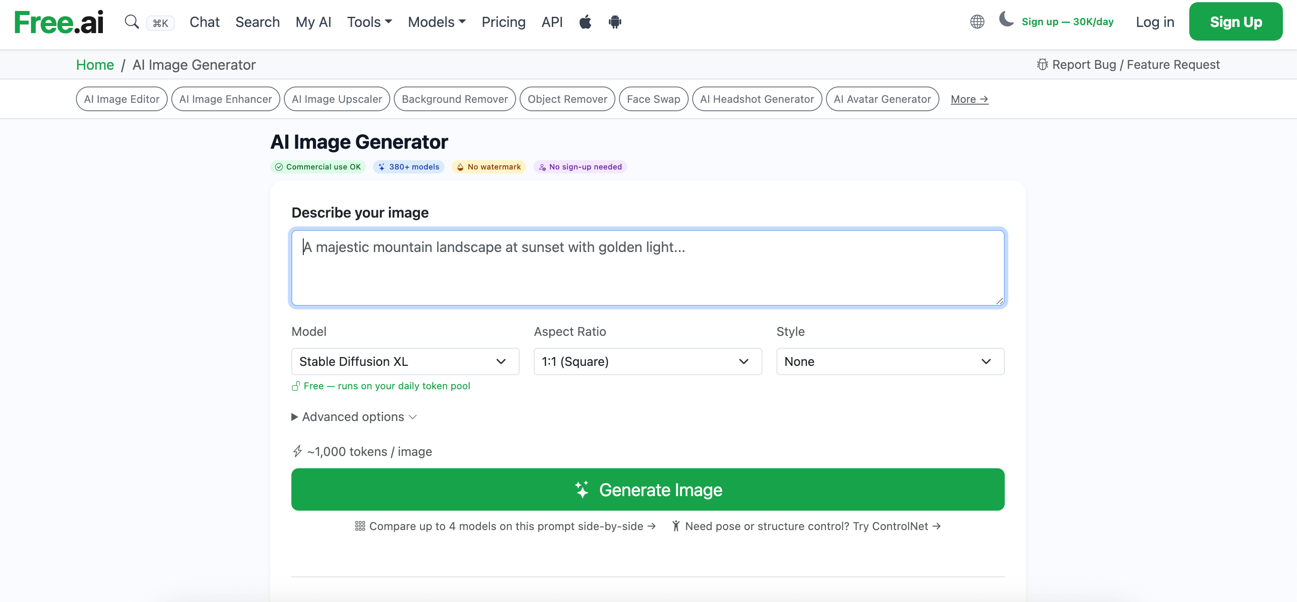The width and height of the screenshot is (1297, 602).
Task: Click the green Sign Up button
Action: [x=1236, y=22]
